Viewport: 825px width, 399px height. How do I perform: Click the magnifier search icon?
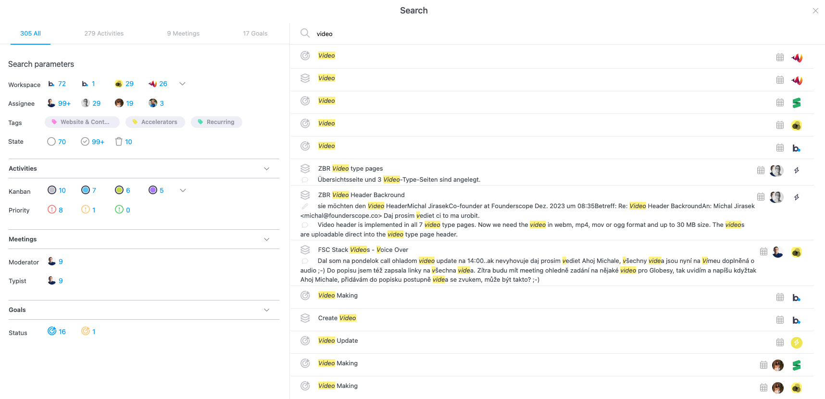(305, 33)
